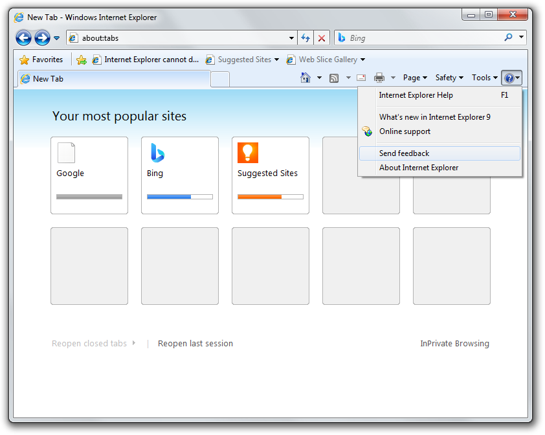Click the Refresh icon next to address bar
Image resolution: width=545 pixels, height=435 pixels.
point(306,38)
